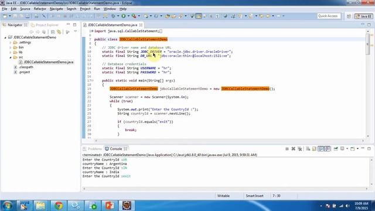Screen dimensions: 375x211
Task: Open the Debug button dropdown arrow
Action: tap(118, 16)
